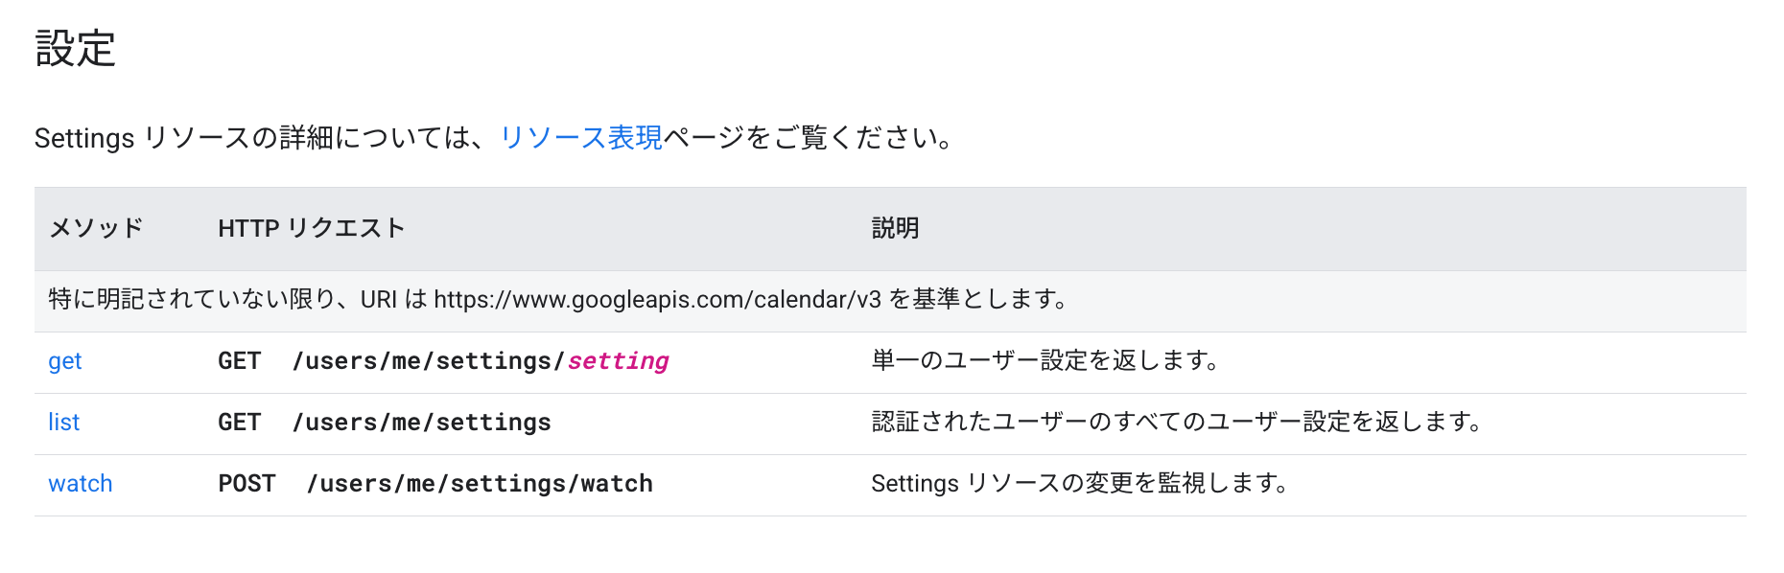Screen dimensions: 1784x573
Task: Click the メソッド column header
Action: pos(96,228)
